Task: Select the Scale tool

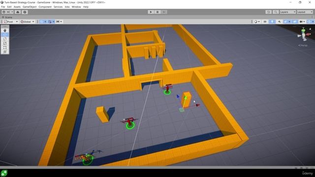Action: [5, 43]
